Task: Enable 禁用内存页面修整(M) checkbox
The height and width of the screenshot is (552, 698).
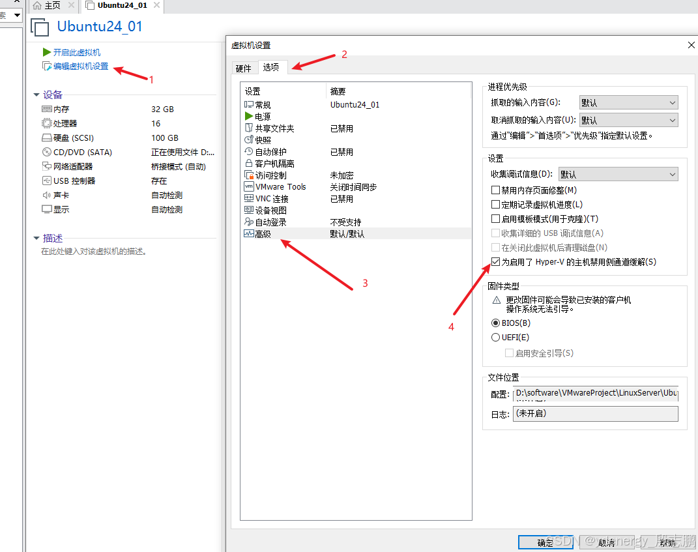Action: tap(495, 190)
